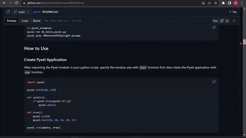This screenshot has width=246, height=138.
Task: Toggle the browser side panel
Action: pyautogui.click(x=229, y=3)
